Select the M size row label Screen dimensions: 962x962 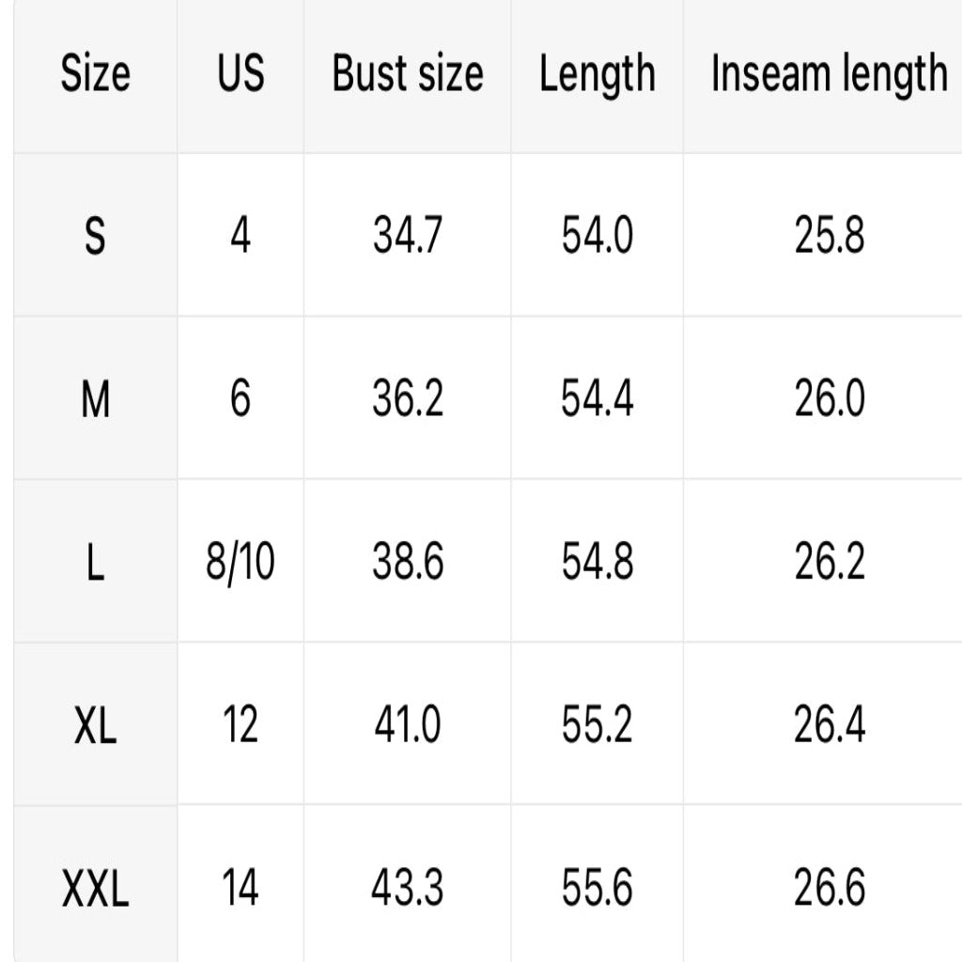coord(95,399)
